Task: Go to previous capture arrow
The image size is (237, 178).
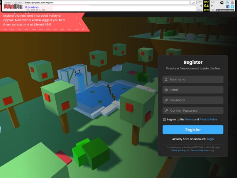Action: pyautogui.click(x=201, y=6)
